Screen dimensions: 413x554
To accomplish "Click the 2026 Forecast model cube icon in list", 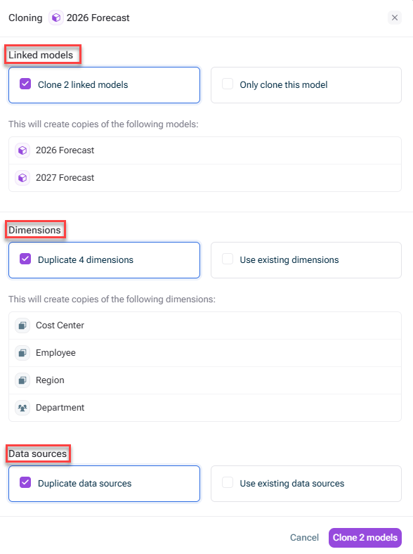I will pyautogui.click(x=22, y=150).
